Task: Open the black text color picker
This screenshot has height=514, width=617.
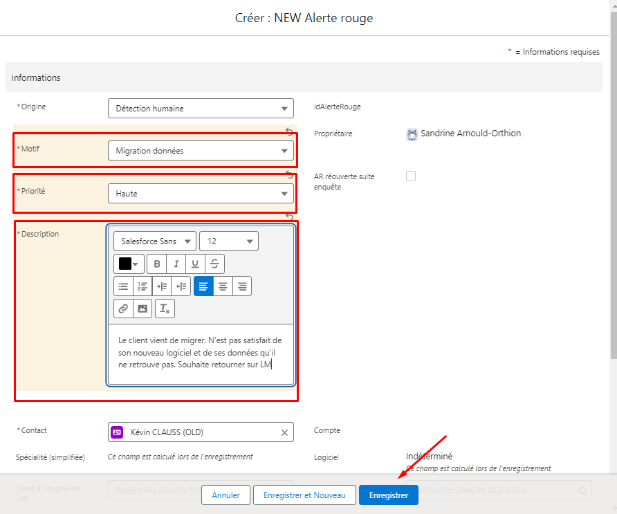Action: pos(129,264)
